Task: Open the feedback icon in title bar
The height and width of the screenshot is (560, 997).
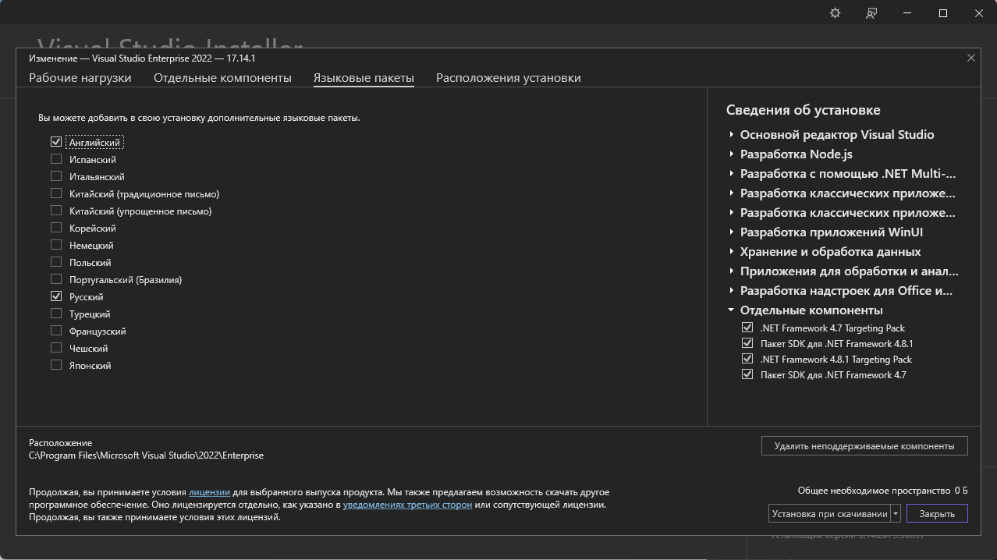Action: pos(871,13)
